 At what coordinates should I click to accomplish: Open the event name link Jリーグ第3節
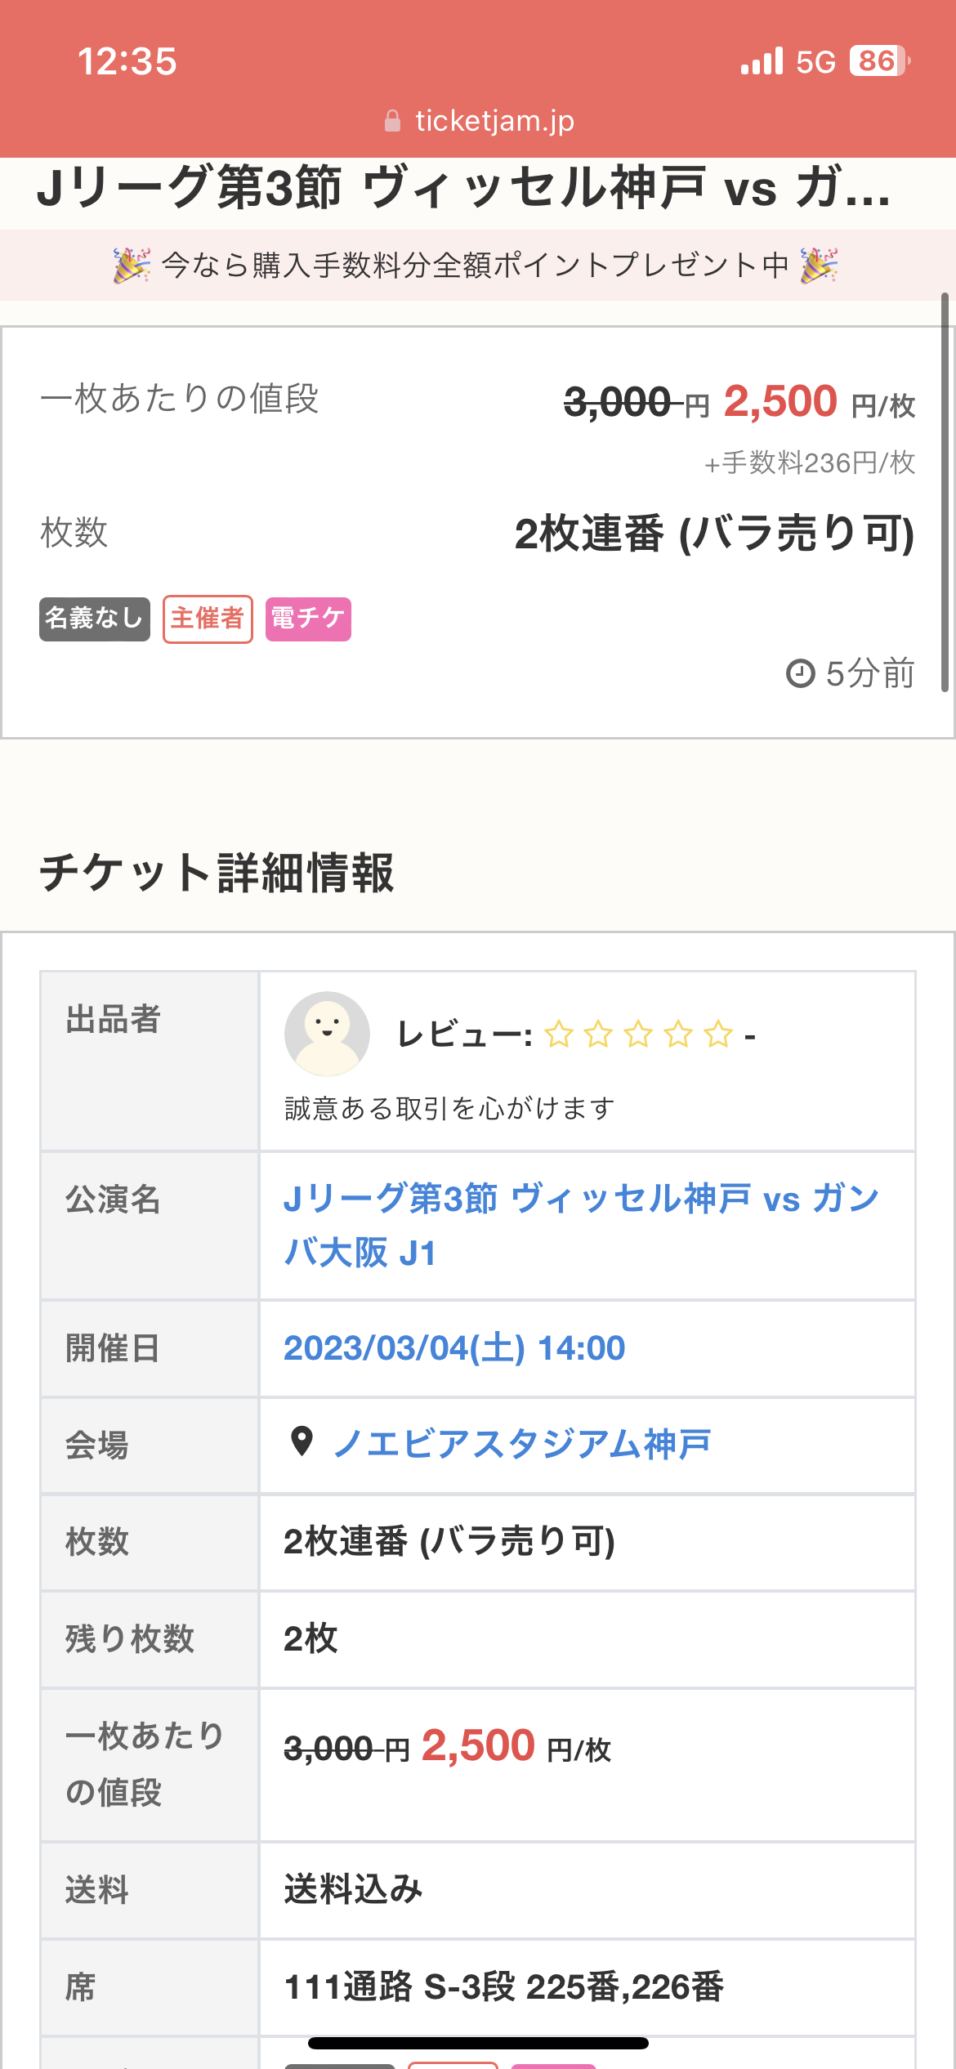click(580, 1225)
